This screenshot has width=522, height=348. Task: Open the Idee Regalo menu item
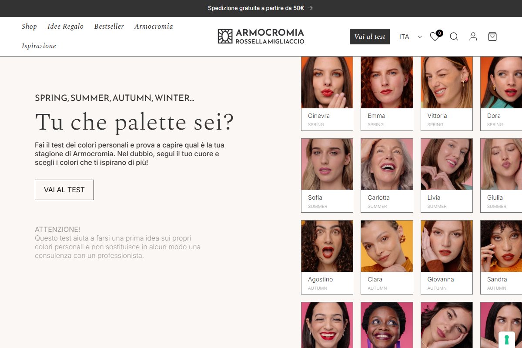(x=65, y=27)
